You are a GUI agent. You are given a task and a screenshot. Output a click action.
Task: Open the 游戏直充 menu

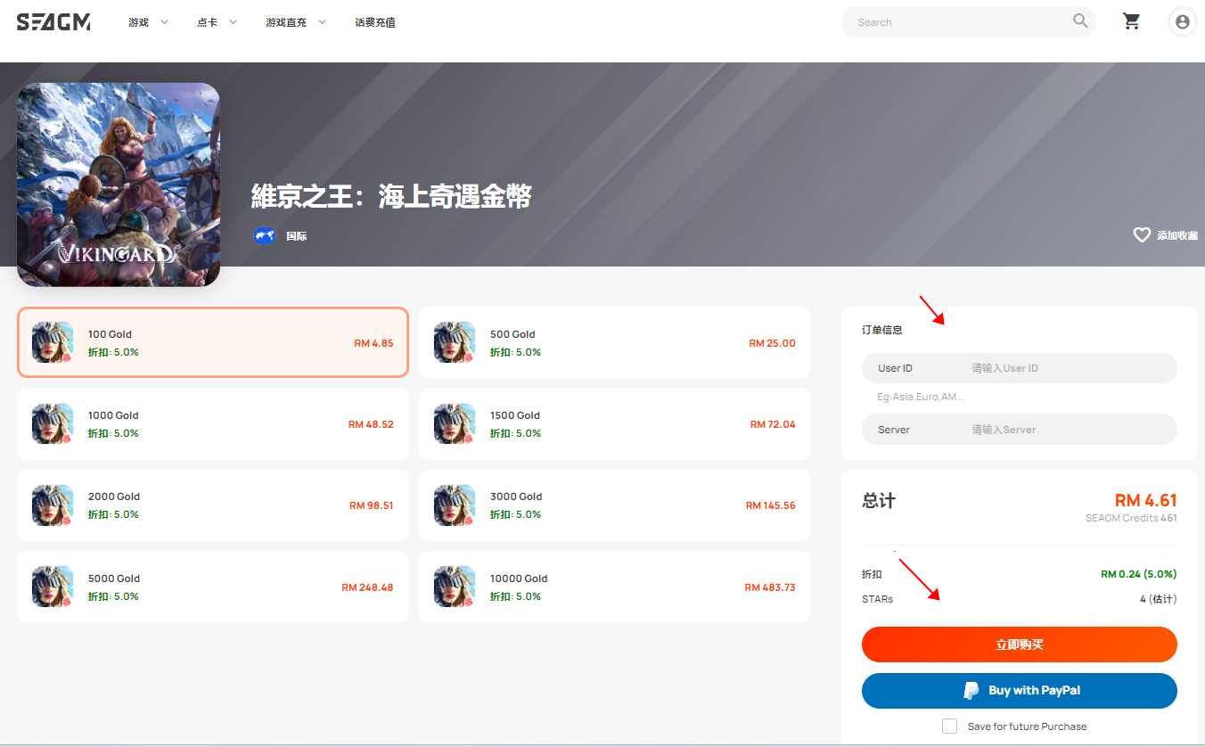tap(286, 22)
